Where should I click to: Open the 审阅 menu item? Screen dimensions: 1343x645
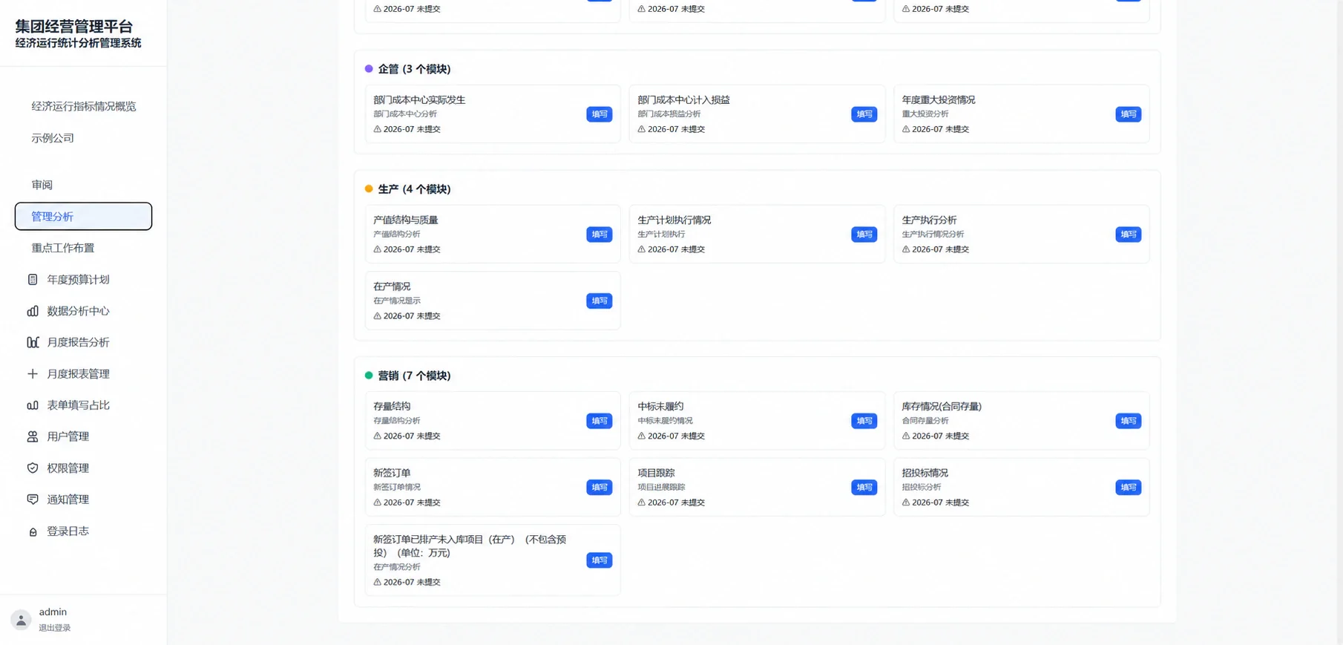[x=83, y=185]
